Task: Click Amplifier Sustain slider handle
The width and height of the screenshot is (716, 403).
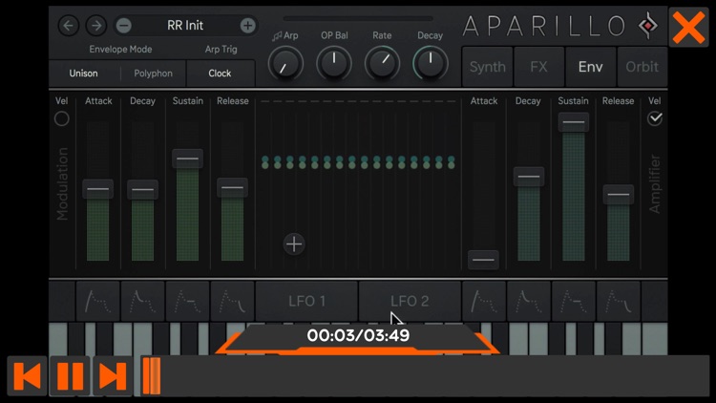Action: [x=573, y=122]
